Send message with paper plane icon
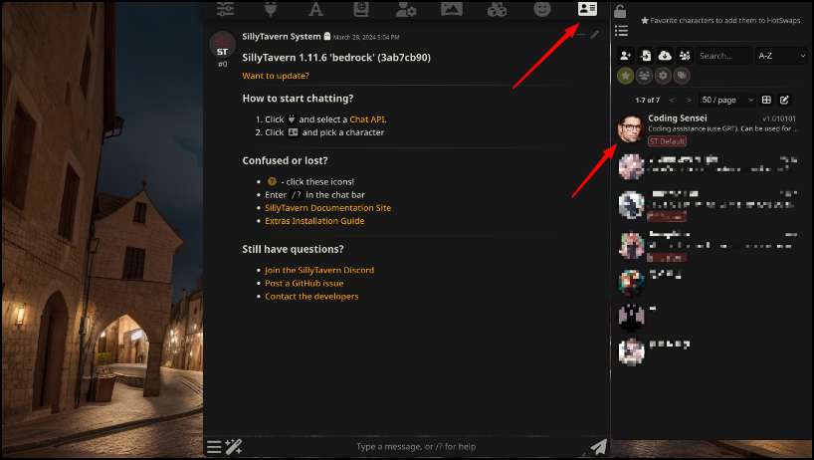Viewport: 814px width, 460px height. pyautogui.click(x=599, y=447)
